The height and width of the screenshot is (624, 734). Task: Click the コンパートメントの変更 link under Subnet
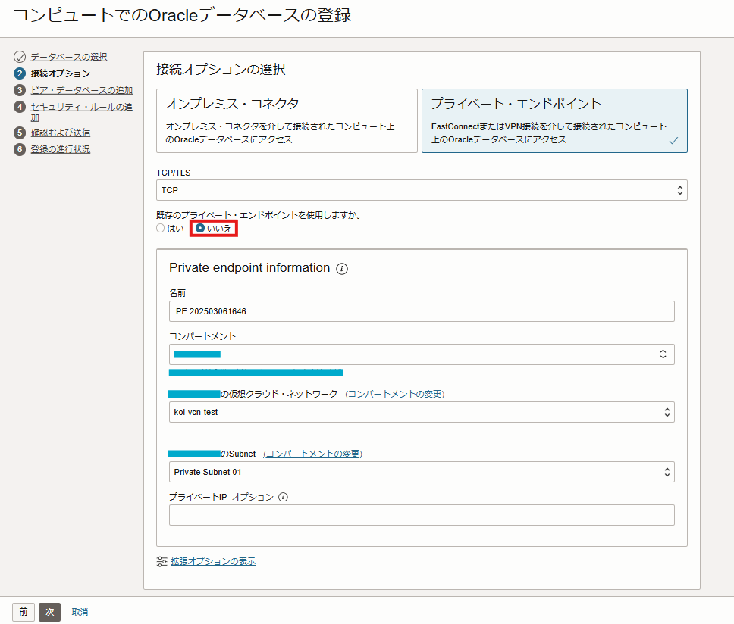(x=313, y=453)
